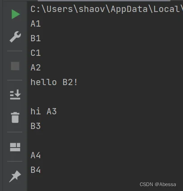Click the 'C1' output line
The height and width of the screenshot is (191, 183).
[x=36, y=53]
